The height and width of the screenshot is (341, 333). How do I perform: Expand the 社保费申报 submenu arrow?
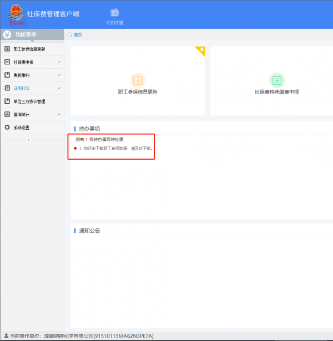tap(59, 62)
